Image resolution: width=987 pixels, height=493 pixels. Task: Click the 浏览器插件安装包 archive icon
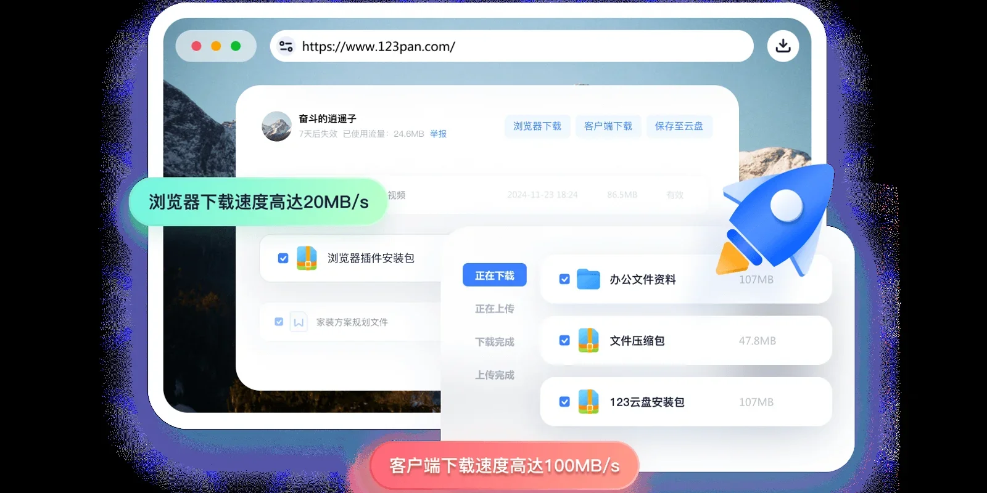point(307,258)
